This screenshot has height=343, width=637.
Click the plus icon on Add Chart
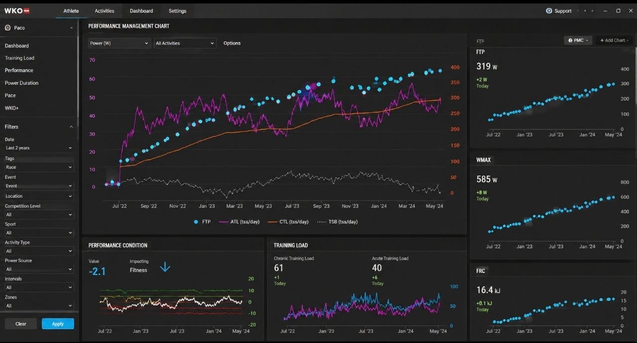602,40
